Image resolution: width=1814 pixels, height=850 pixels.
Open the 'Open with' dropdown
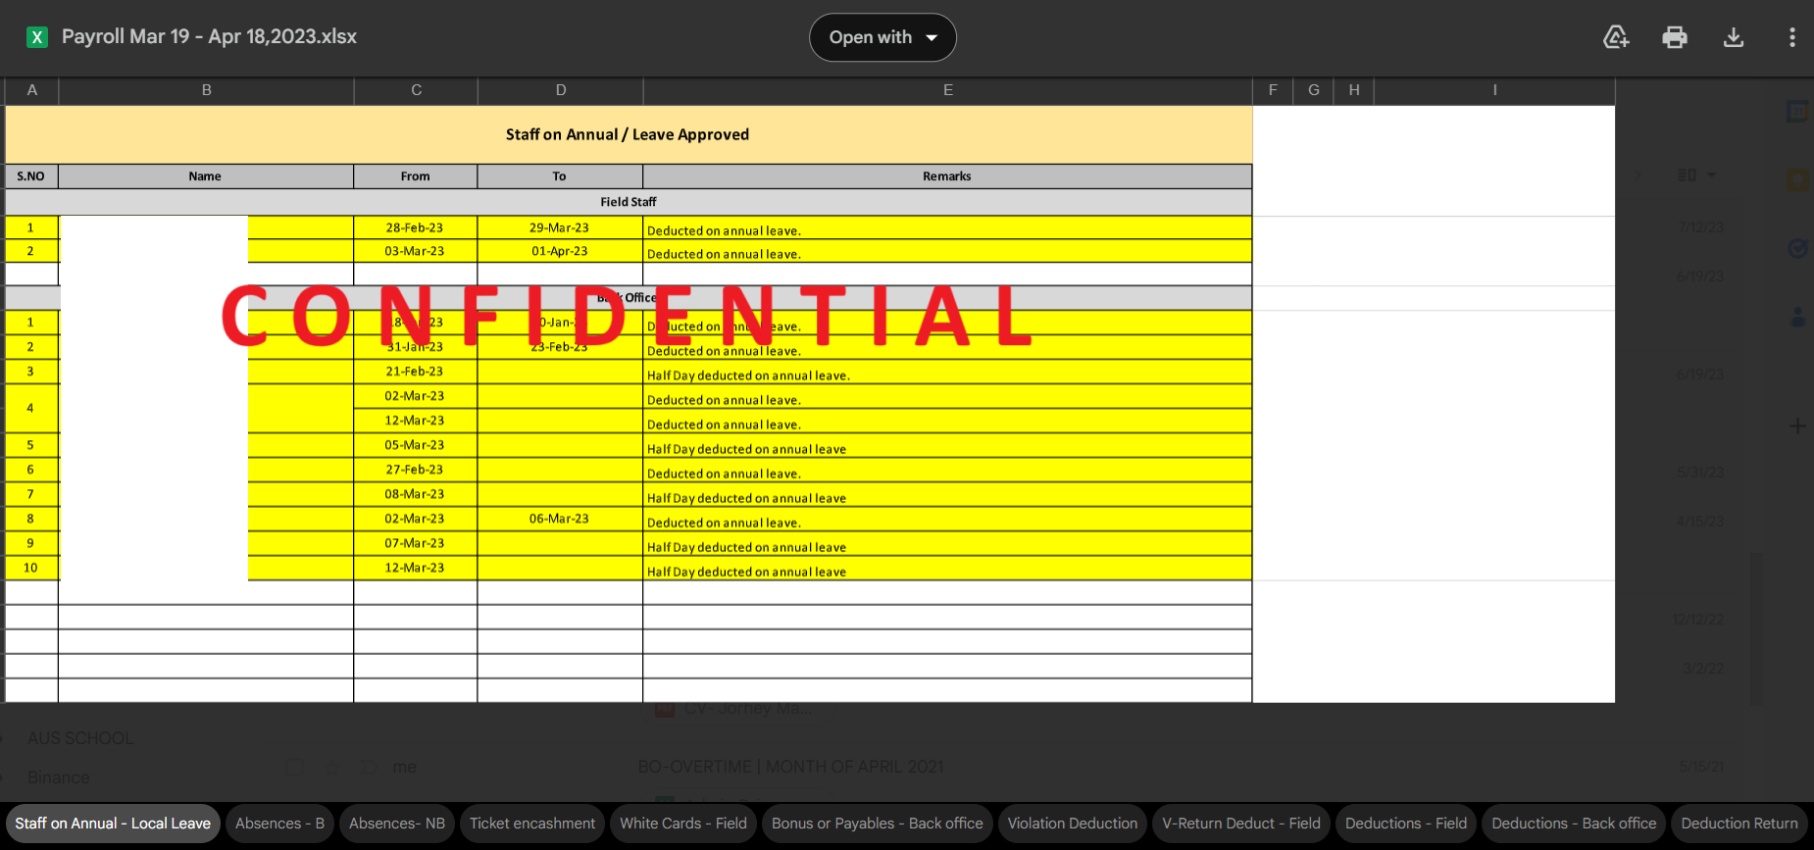click(882, 37)
